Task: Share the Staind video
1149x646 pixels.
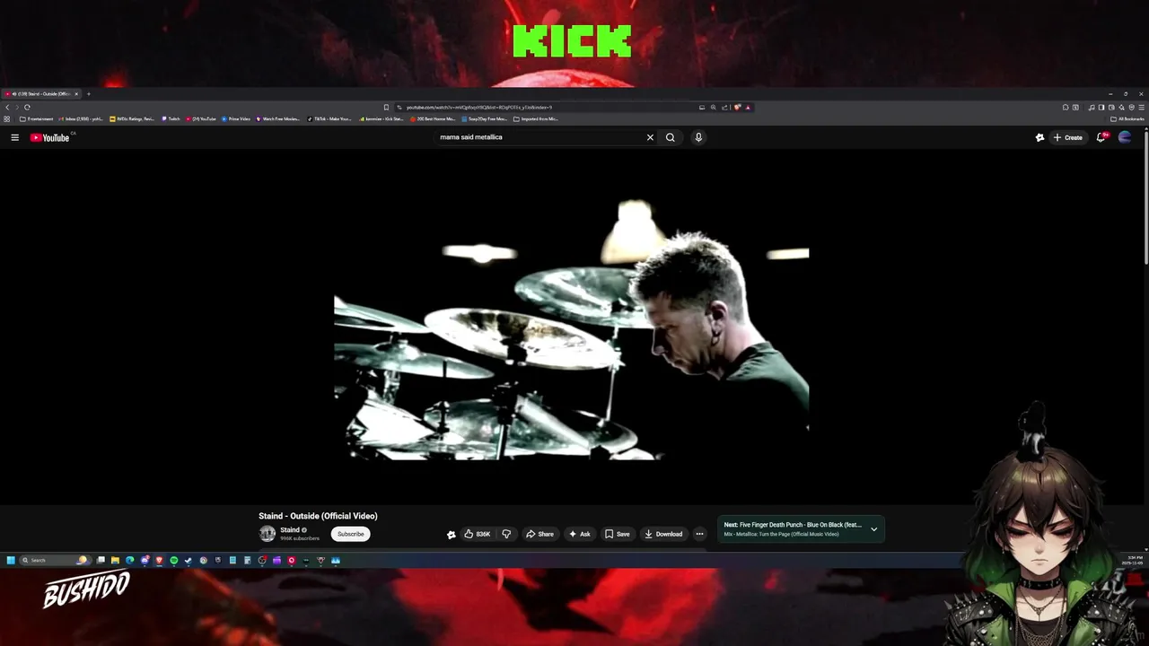Action: pos(539,534)
